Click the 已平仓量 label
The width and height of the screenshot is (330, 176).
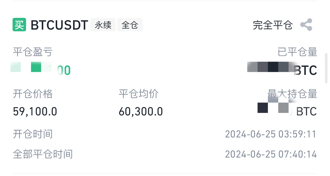coord(297,52)
